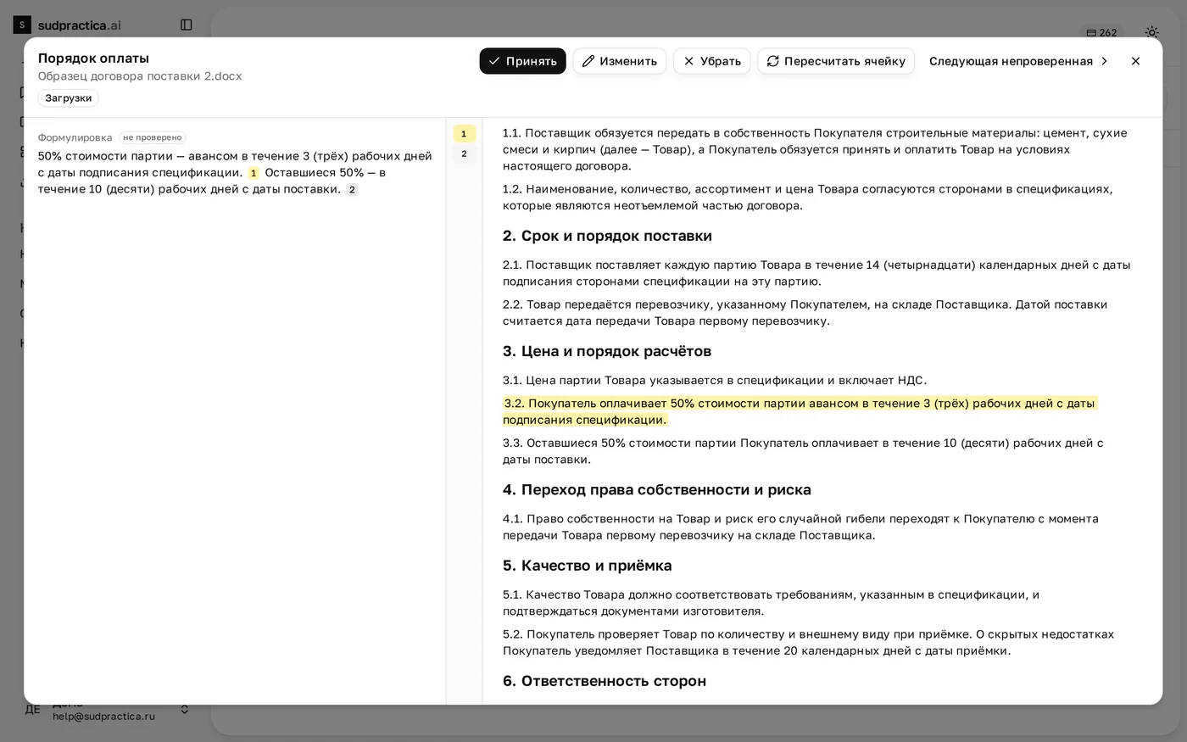
Task: Click clause 1.1 about строительные материалы
Action: 815,149
